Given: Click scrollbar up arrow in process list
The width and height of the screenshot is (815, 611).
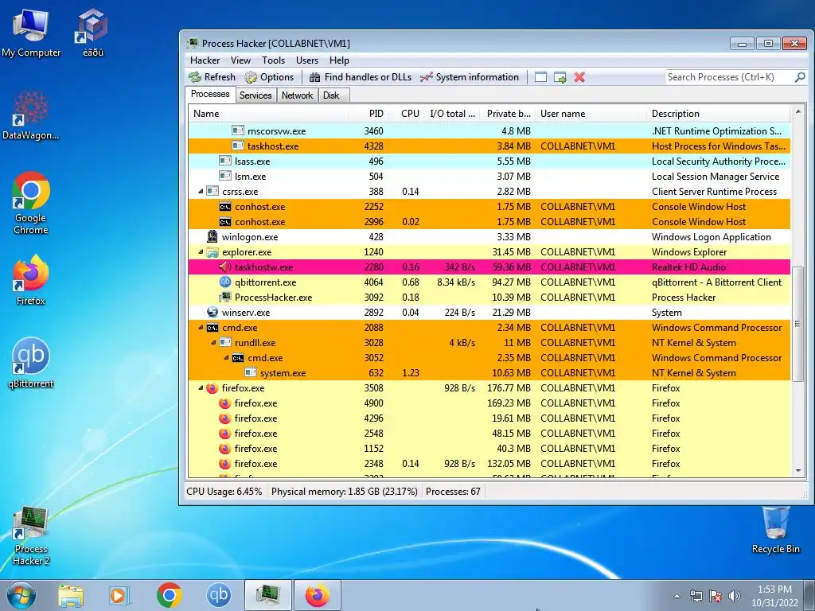Looking at the screenshot, I should point(797,111).
